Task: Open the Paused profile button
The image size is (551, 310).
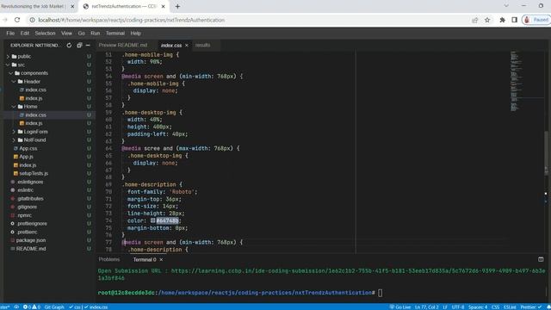Action: (536, 20)
